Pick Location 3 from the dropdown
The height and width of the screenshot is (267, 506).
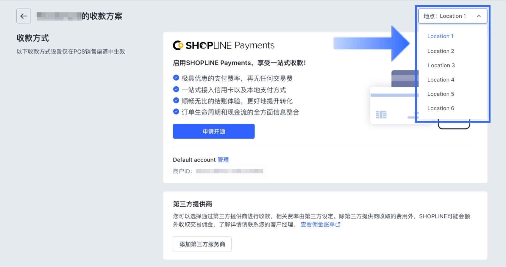(x=441, y=65)
